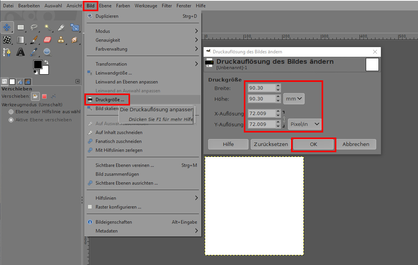Image resolution: width=418 pixels, height=265 pixels.
Task: Choose 'Ebene oder Hilfslinie auswählen' radio button
Action: click(11, 112)
